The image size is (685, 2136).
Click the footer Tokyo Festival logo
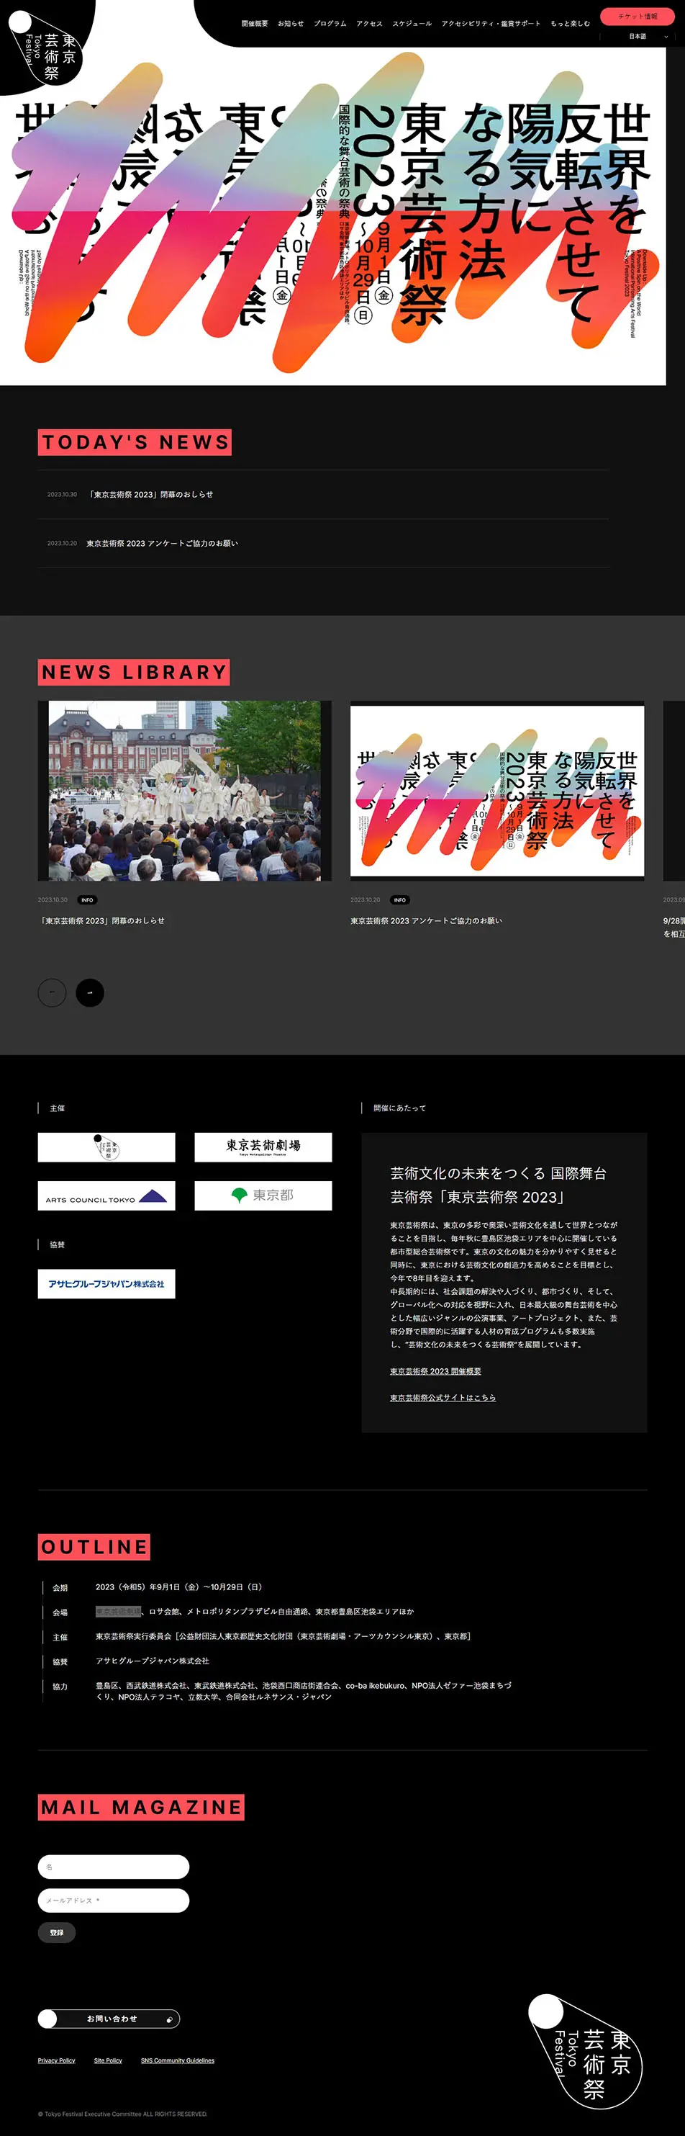(586, 2052)
